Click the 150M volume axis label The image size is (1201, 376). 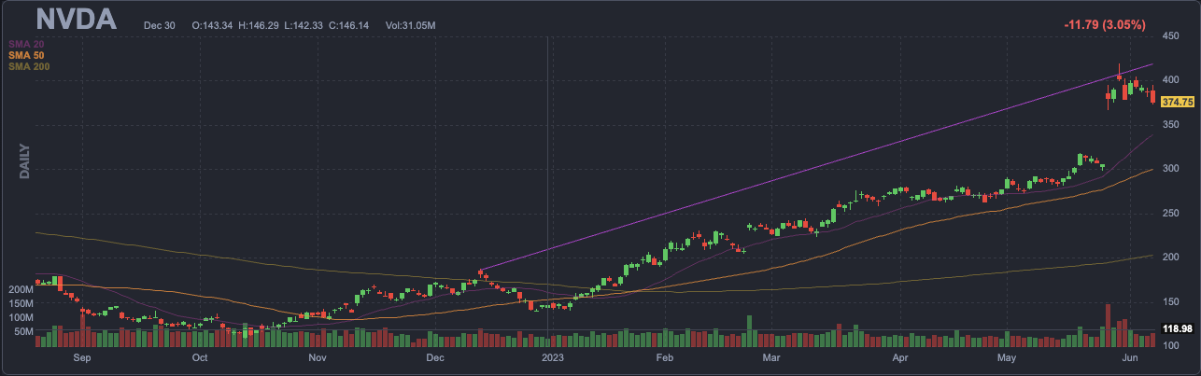[x=22, y=303]
